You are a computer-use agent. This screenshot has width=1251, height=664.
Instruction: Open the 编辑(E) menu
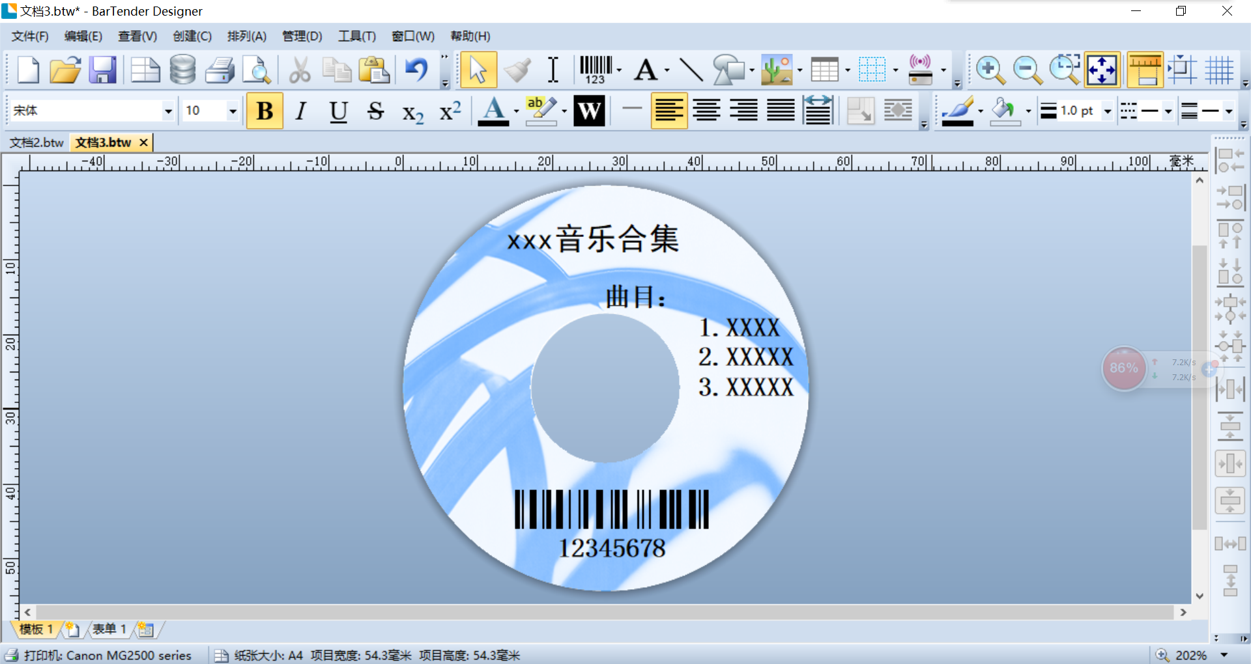click(x=83, y=36)
